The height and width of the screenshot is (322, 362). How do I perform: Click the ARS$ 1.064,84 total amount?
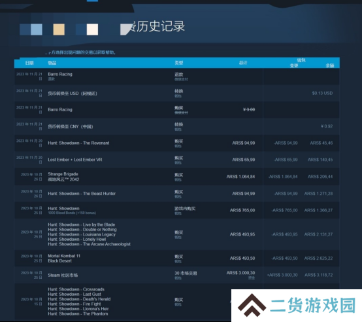(x=240, y=177)
